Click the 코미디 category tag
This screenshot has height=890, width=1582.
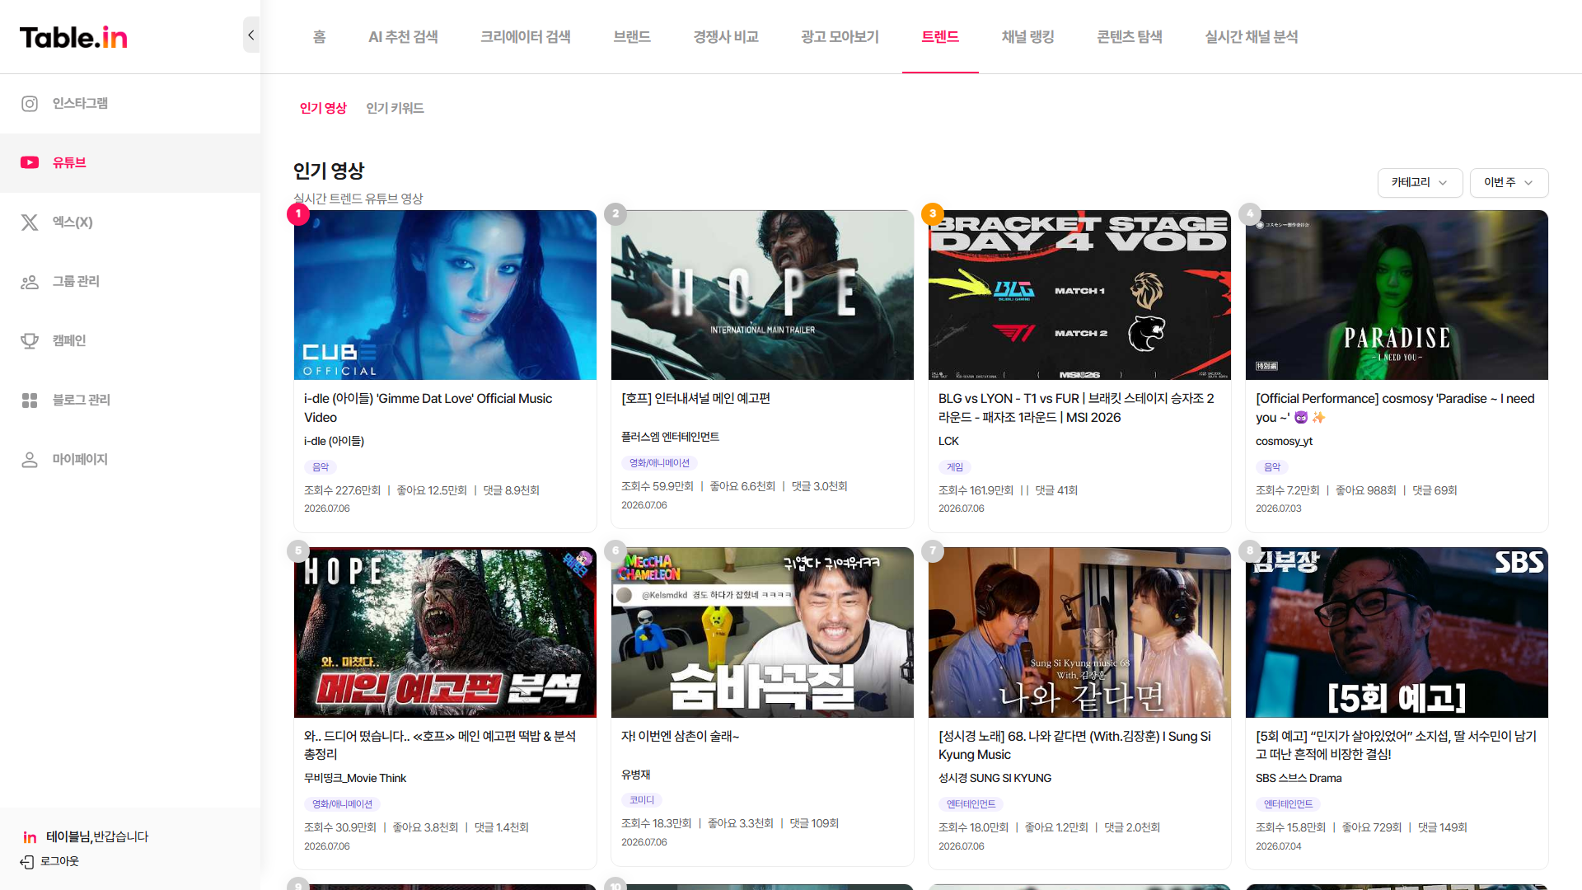641,801
